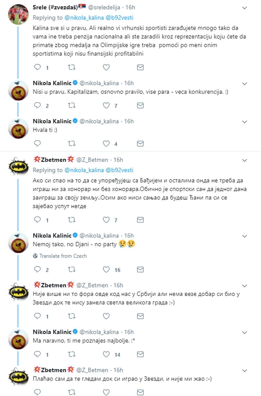Send 'Hvala ti :)' tweet via direct message
The width and height of the screenshot is (261, 396).
[140, 143]
